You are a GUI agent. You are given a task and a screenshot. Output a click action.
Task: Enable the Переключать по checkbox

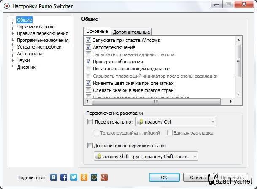tap(89, 122)
